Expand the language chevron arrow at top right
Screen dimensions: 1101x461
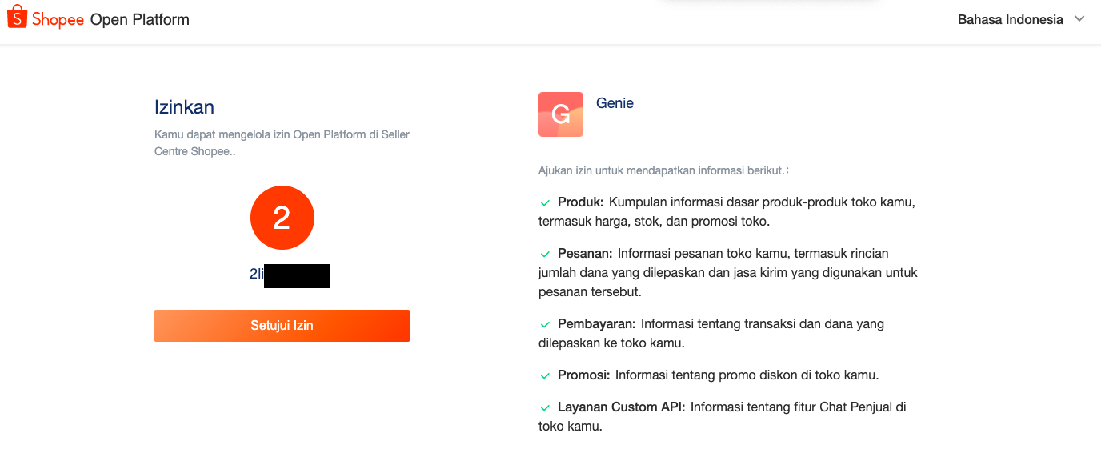tap(1079, 19)
